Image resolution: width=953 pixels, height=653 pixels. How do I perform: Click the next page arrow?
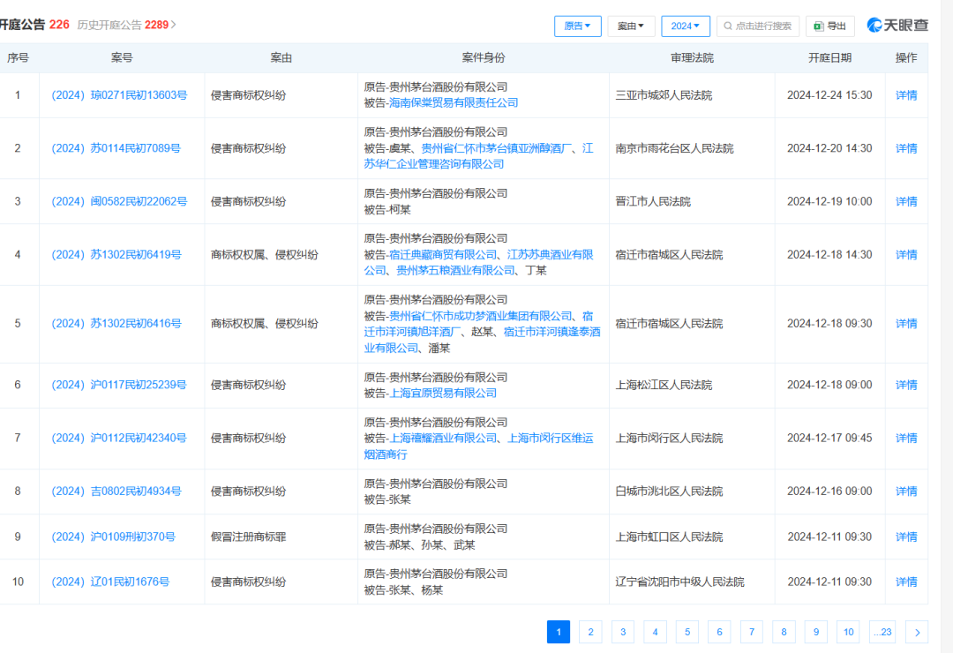(917, 632)
